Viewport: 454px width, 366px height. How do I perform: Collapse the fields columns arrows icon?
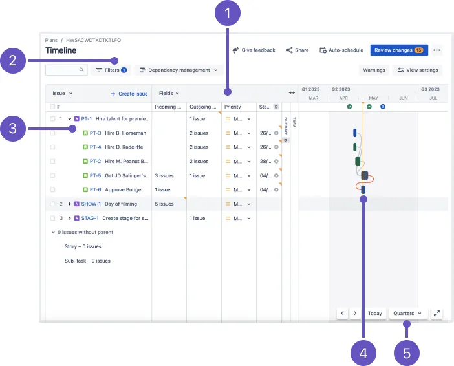point(292,93)
